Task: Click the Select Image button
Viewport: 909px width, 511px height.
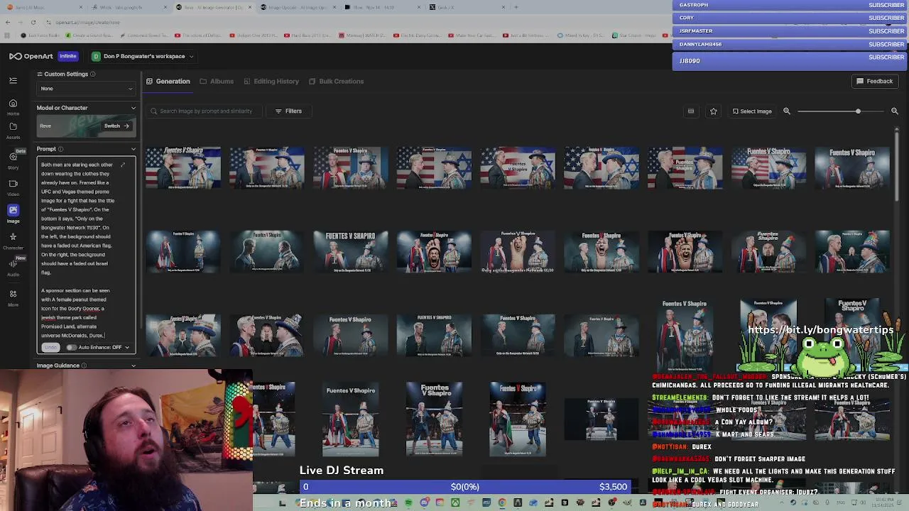Action: click(x=752, y=111)
